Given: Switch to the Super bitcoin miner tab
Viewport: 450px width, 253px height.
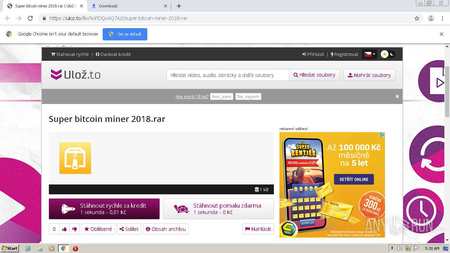Looking at the screenshot, I should tap(45, 6).
